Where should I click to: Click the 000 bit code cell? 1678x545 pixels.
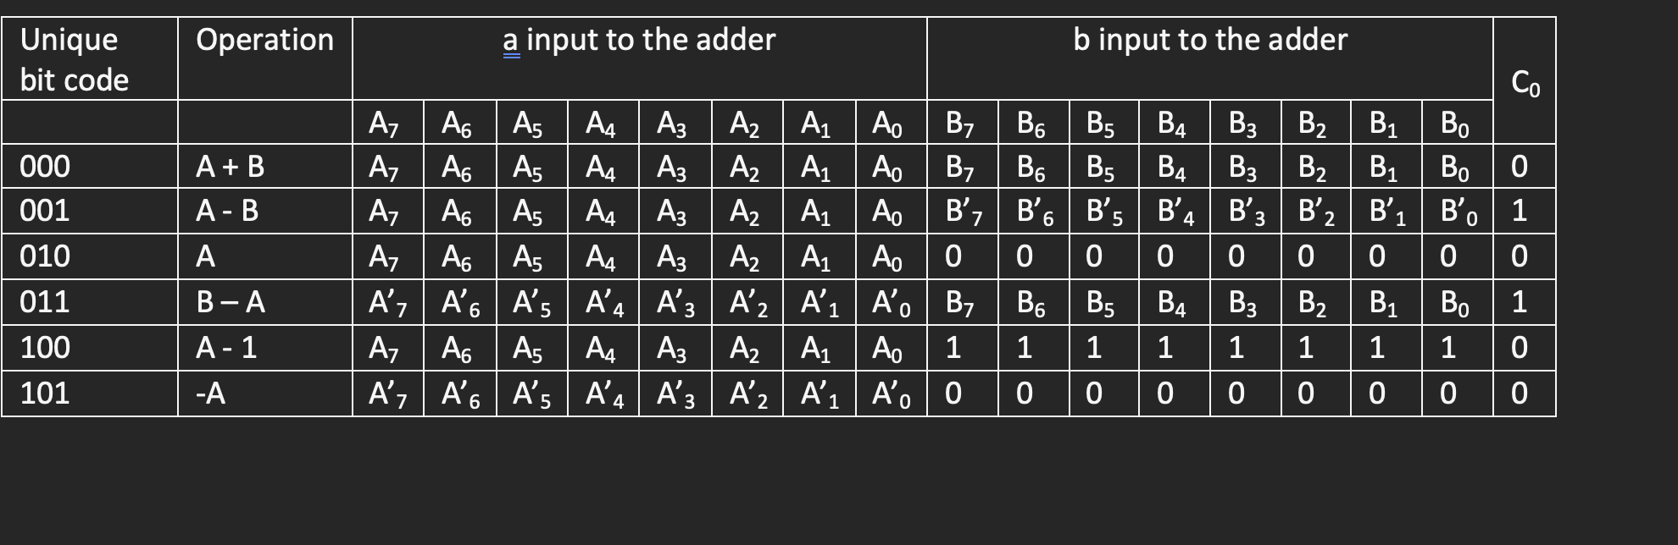(90, 166)
